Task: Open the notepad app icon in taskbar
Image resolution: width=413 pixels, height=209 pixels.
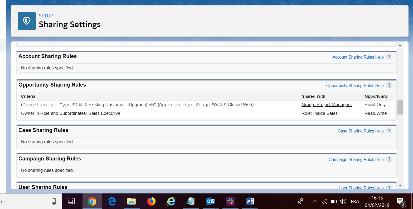Action: 191,202
